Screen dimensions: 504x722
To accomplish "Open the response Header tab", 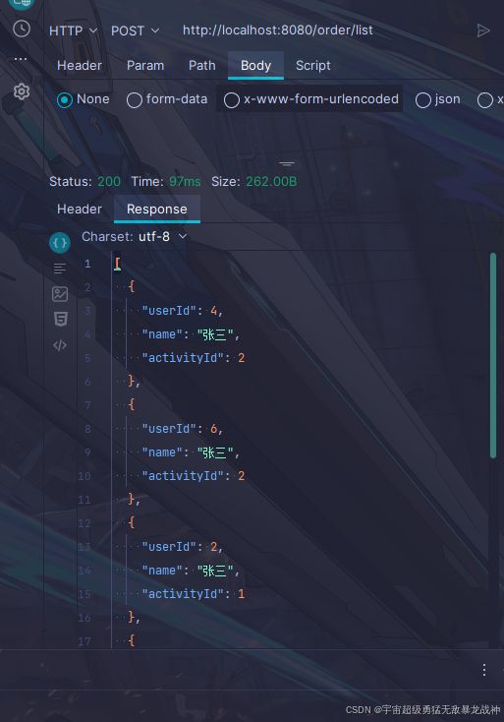I will (80, 210).
